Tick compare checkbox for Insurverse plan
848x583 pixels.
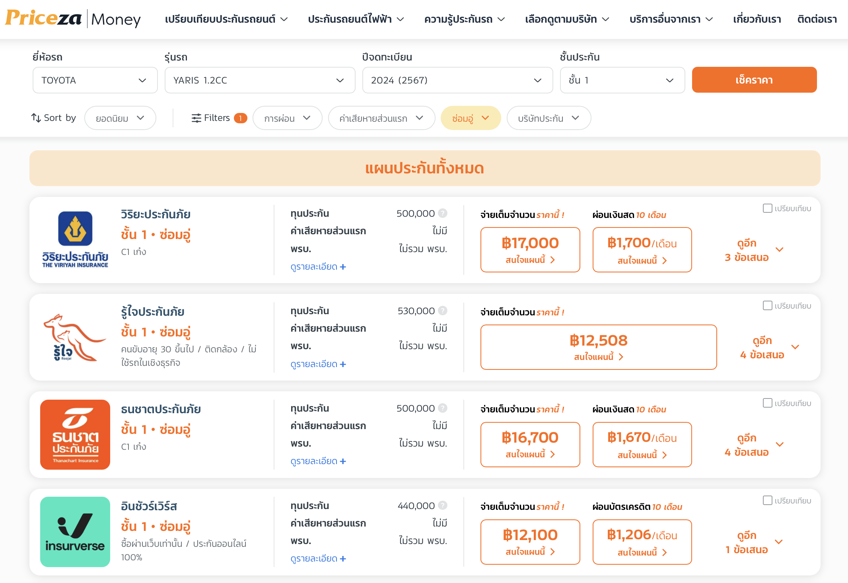pyautogui.click(x=767, y=500)
